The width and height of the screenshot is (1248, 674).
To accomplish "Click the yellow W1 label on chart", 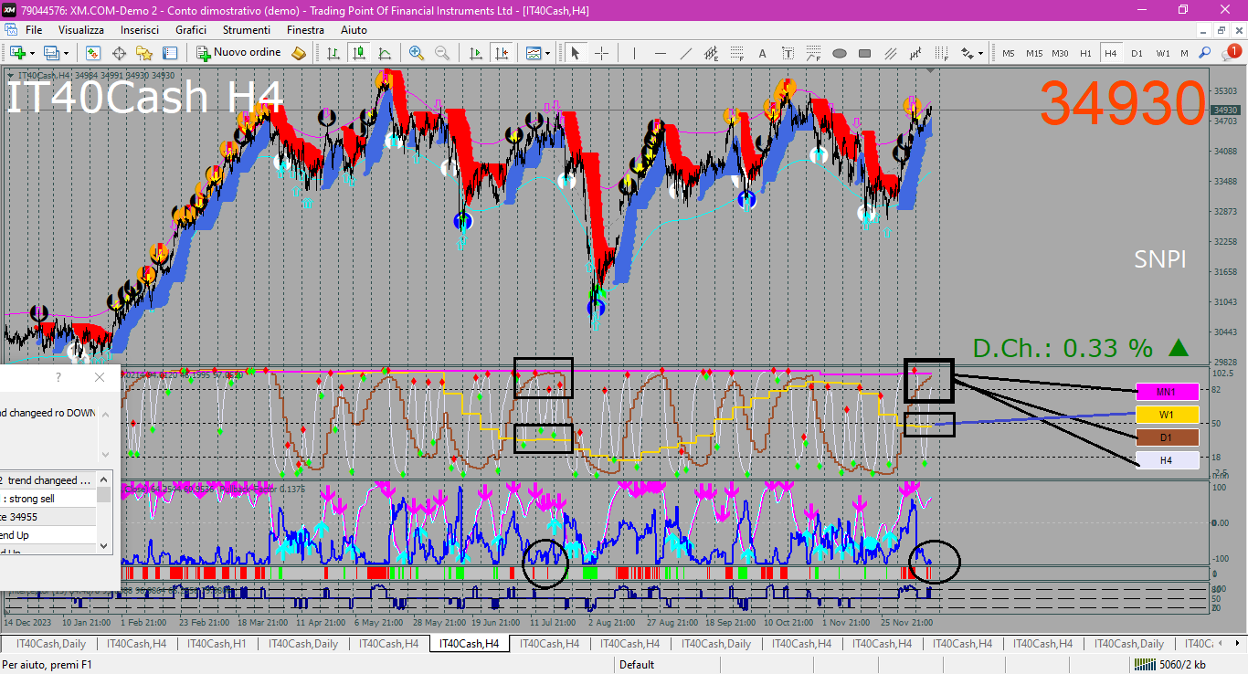I will [x=1166, y=415].
